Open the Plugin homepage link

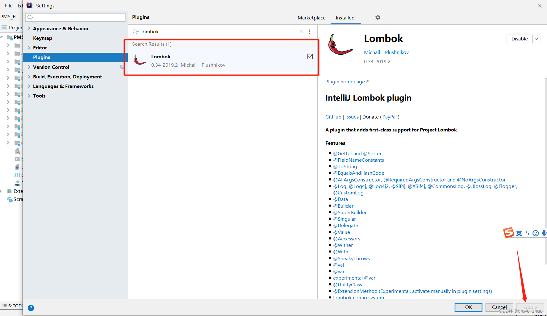(347, 81)
